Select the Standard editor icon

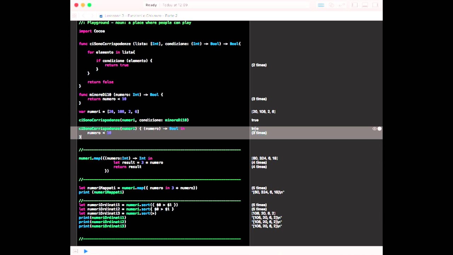(321, 5)
